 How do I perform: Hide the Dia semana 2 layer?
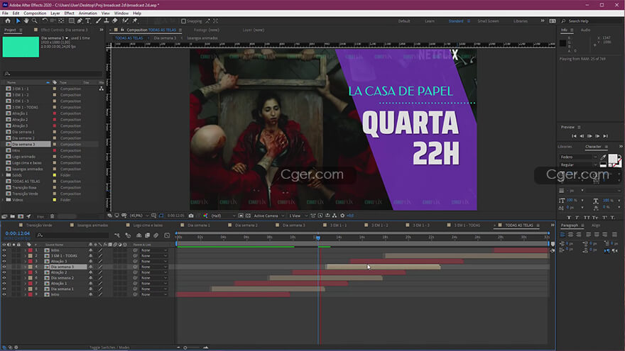click(x=4, y=278)
